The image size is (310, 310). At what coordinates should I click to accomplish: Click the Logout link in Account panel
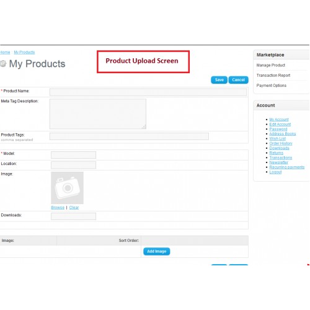click(x=275, y=172)
